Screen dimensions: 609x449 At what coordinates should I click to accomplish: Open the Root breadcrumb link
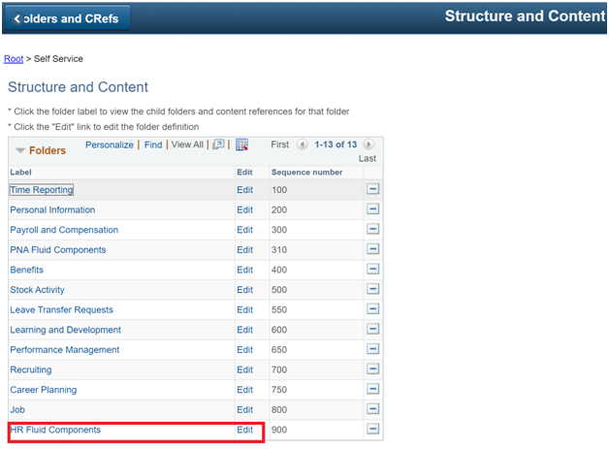14,59
